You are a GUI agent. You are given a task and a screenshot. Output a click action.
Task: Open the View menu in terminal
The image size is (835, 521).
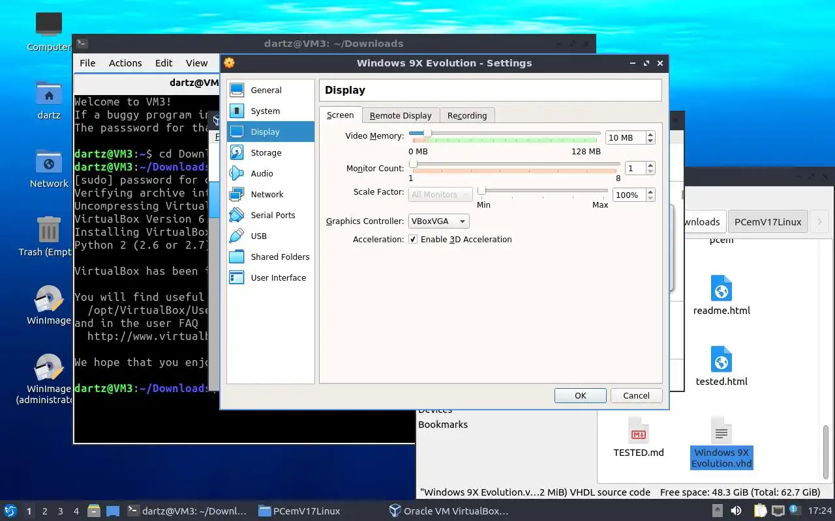[197, 63]
